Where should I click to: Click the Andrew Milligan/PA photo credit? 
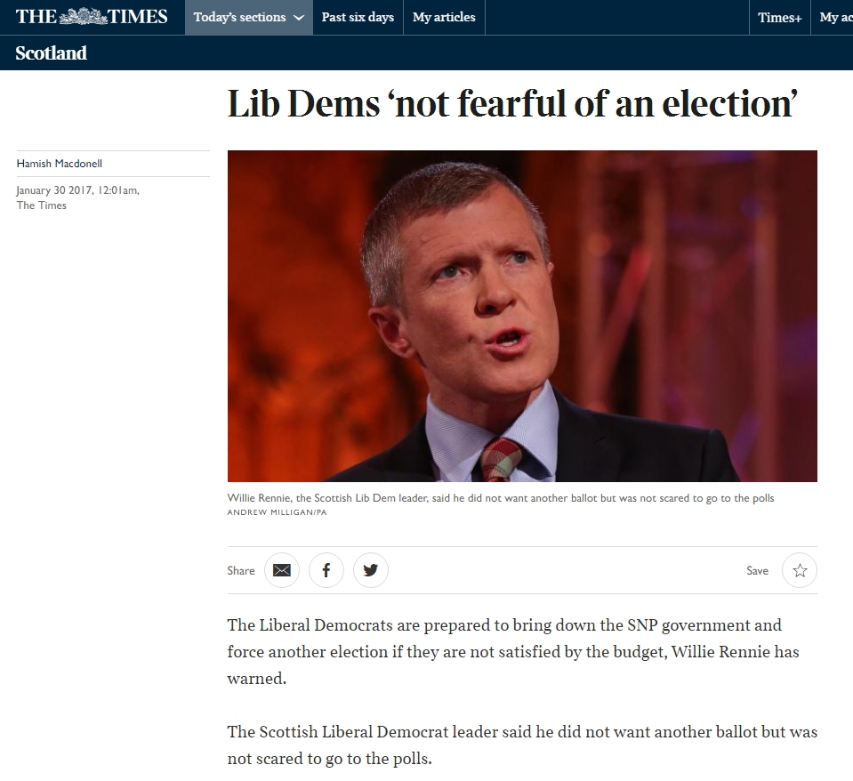click(x=277, y=512)
